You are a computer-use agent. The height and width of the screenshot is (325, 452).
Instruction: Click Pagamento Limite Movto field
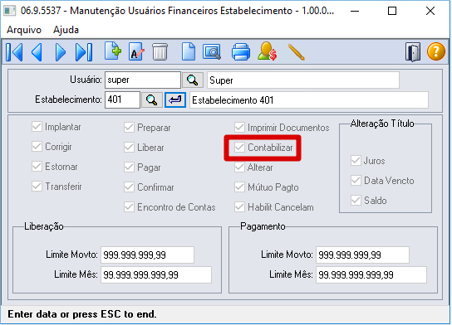tap(362, 255)
